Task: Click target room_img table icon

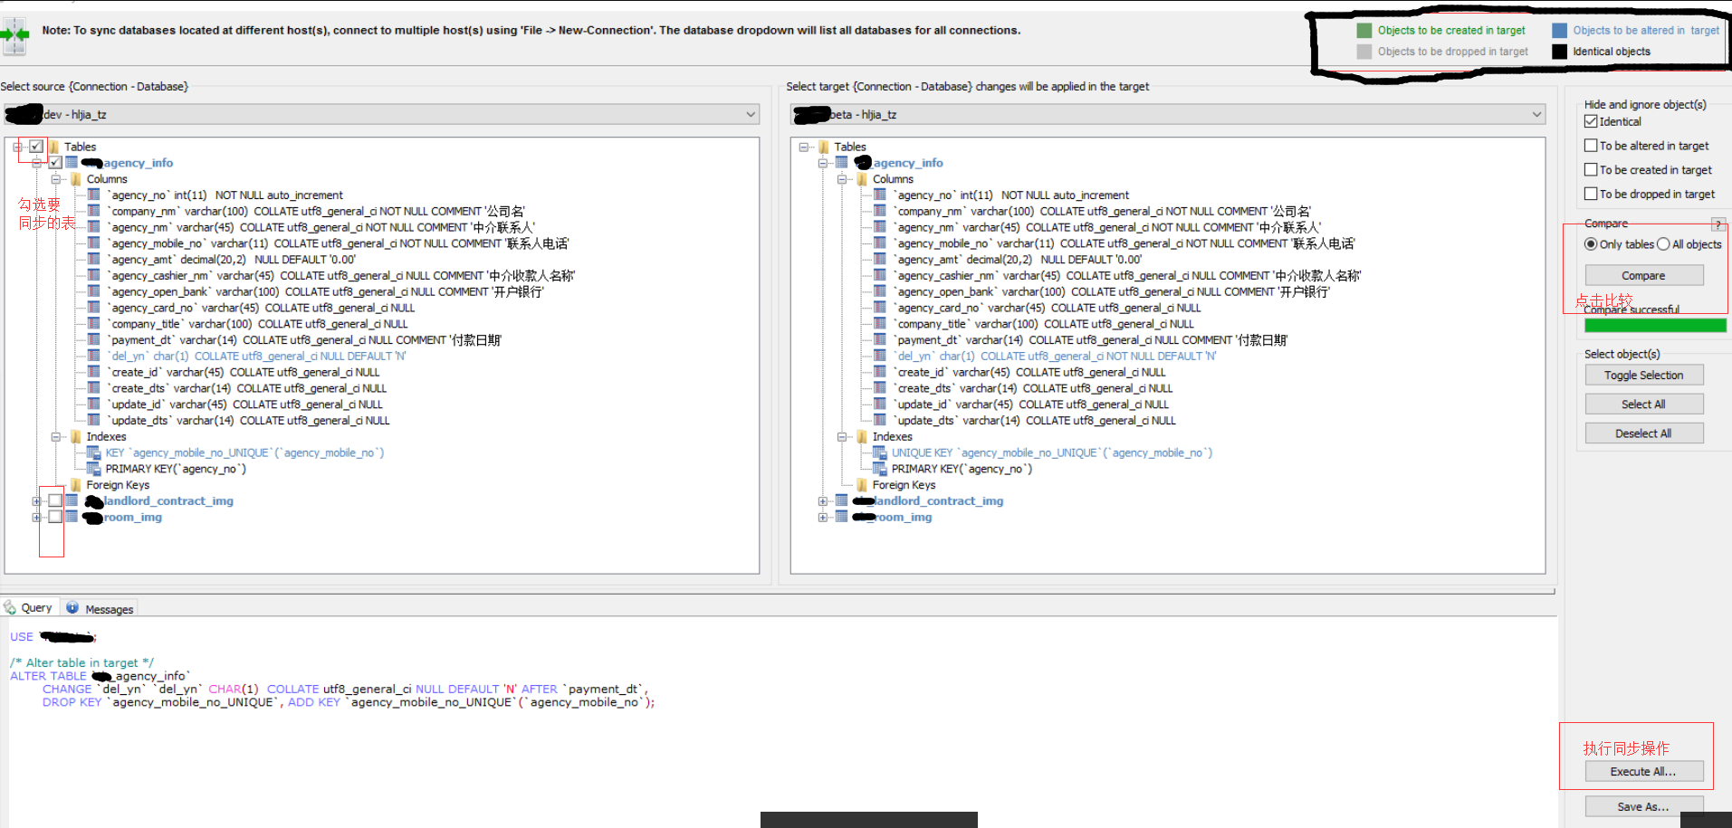Action: pyautogui.click(x=841, y=517)
